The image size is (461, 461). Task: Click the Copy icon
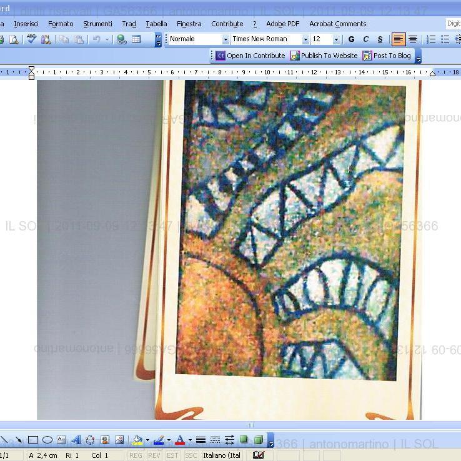tap(64, 39)
